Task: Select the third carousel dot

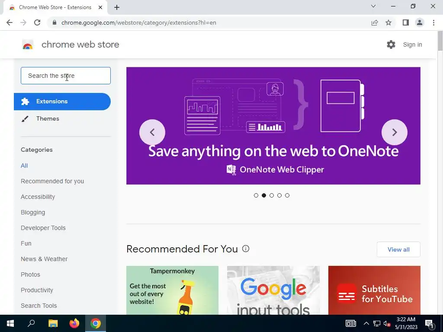Action: [272, 195]
